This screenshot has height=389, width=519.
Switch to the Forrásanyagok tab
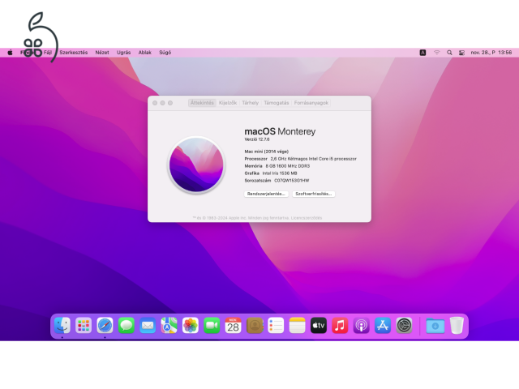311,103
